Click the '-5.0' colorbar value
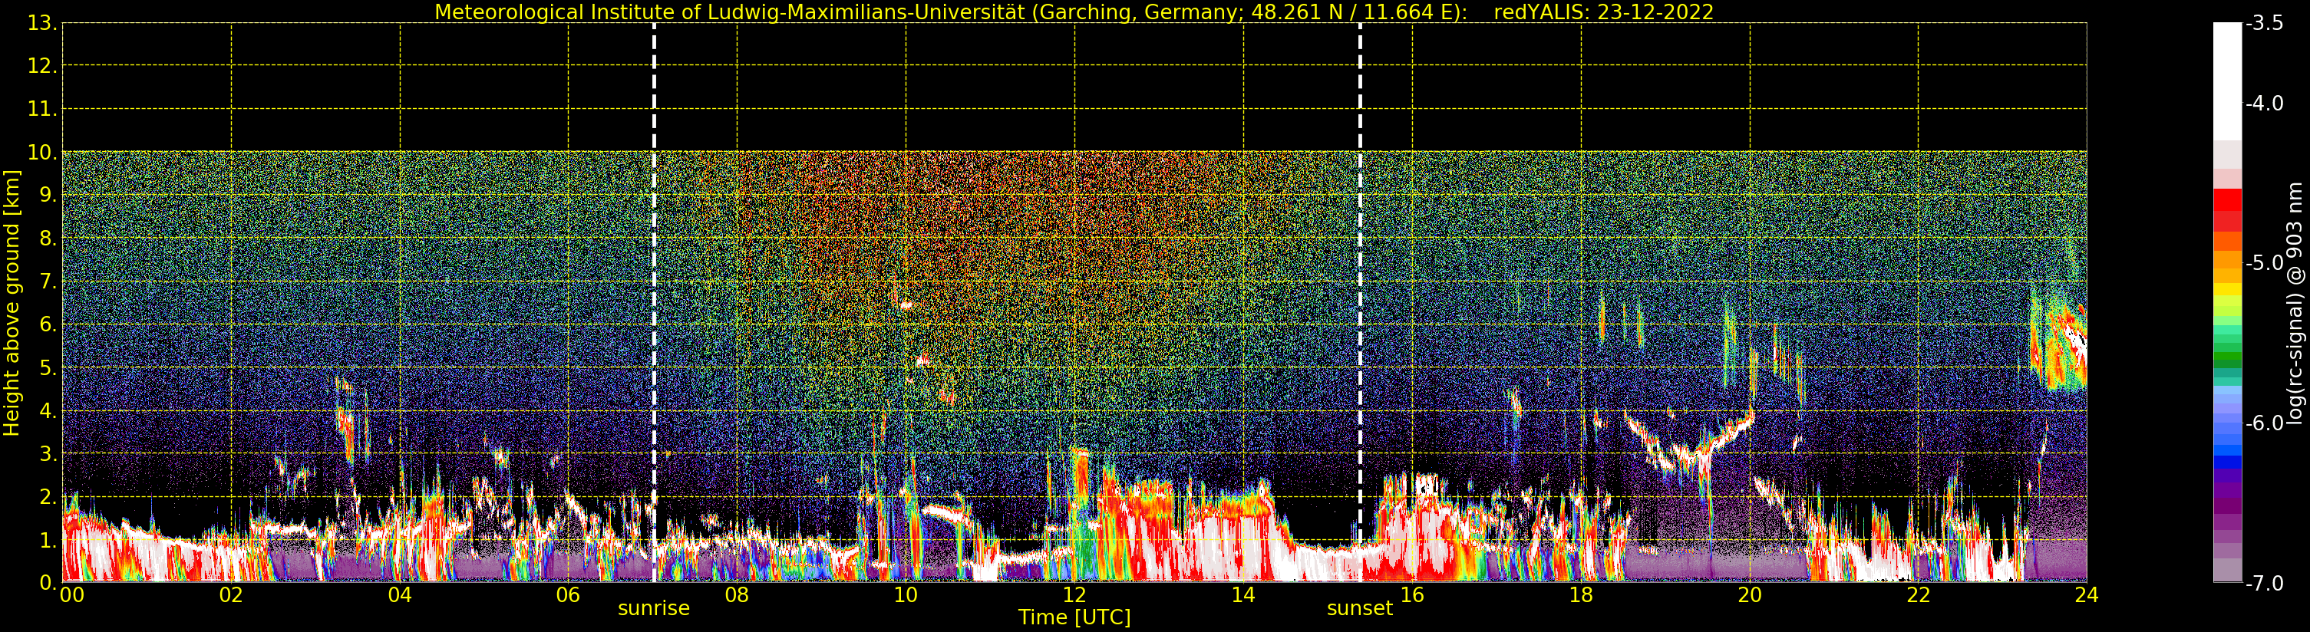 pyautogui.click(x=2264, y=262)
